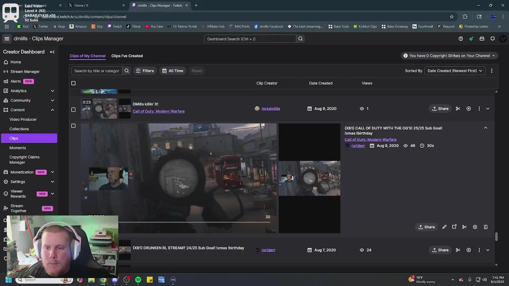509x286 pixels.
Task: Bookmark this page with the star icon
Action: click(x=452, y=17)
